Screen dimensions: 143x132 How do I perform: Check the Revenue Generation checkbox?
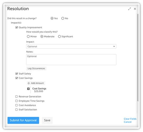(x=16, y=97)
